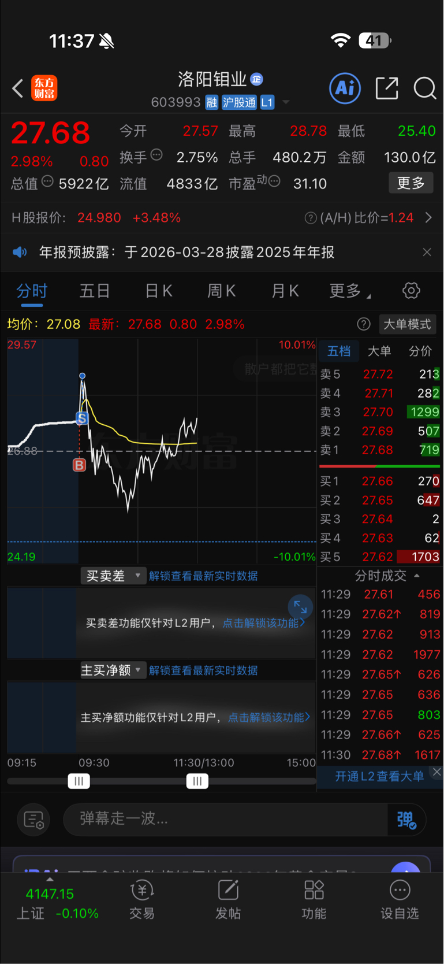Tap the 上证 4147.15 index ticker
Screen dimensions: 444x964
click(57, 903)
